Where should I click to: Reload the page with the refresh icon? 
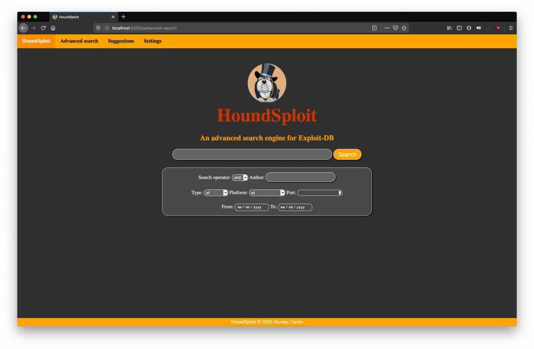43,28
